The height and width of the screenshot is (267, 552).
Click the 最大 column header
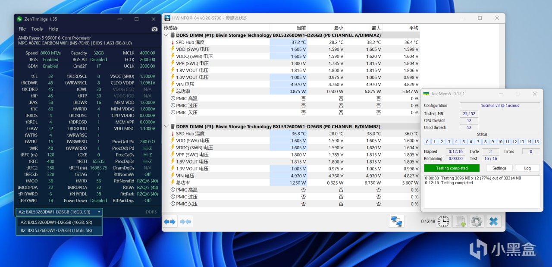pos(376,28)
